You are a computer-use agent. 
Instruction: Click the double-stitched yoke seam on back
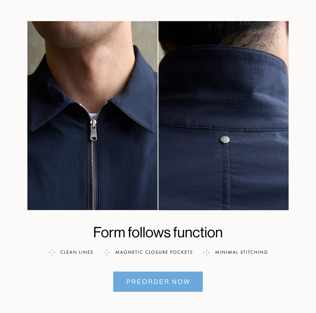coord(224,107)
